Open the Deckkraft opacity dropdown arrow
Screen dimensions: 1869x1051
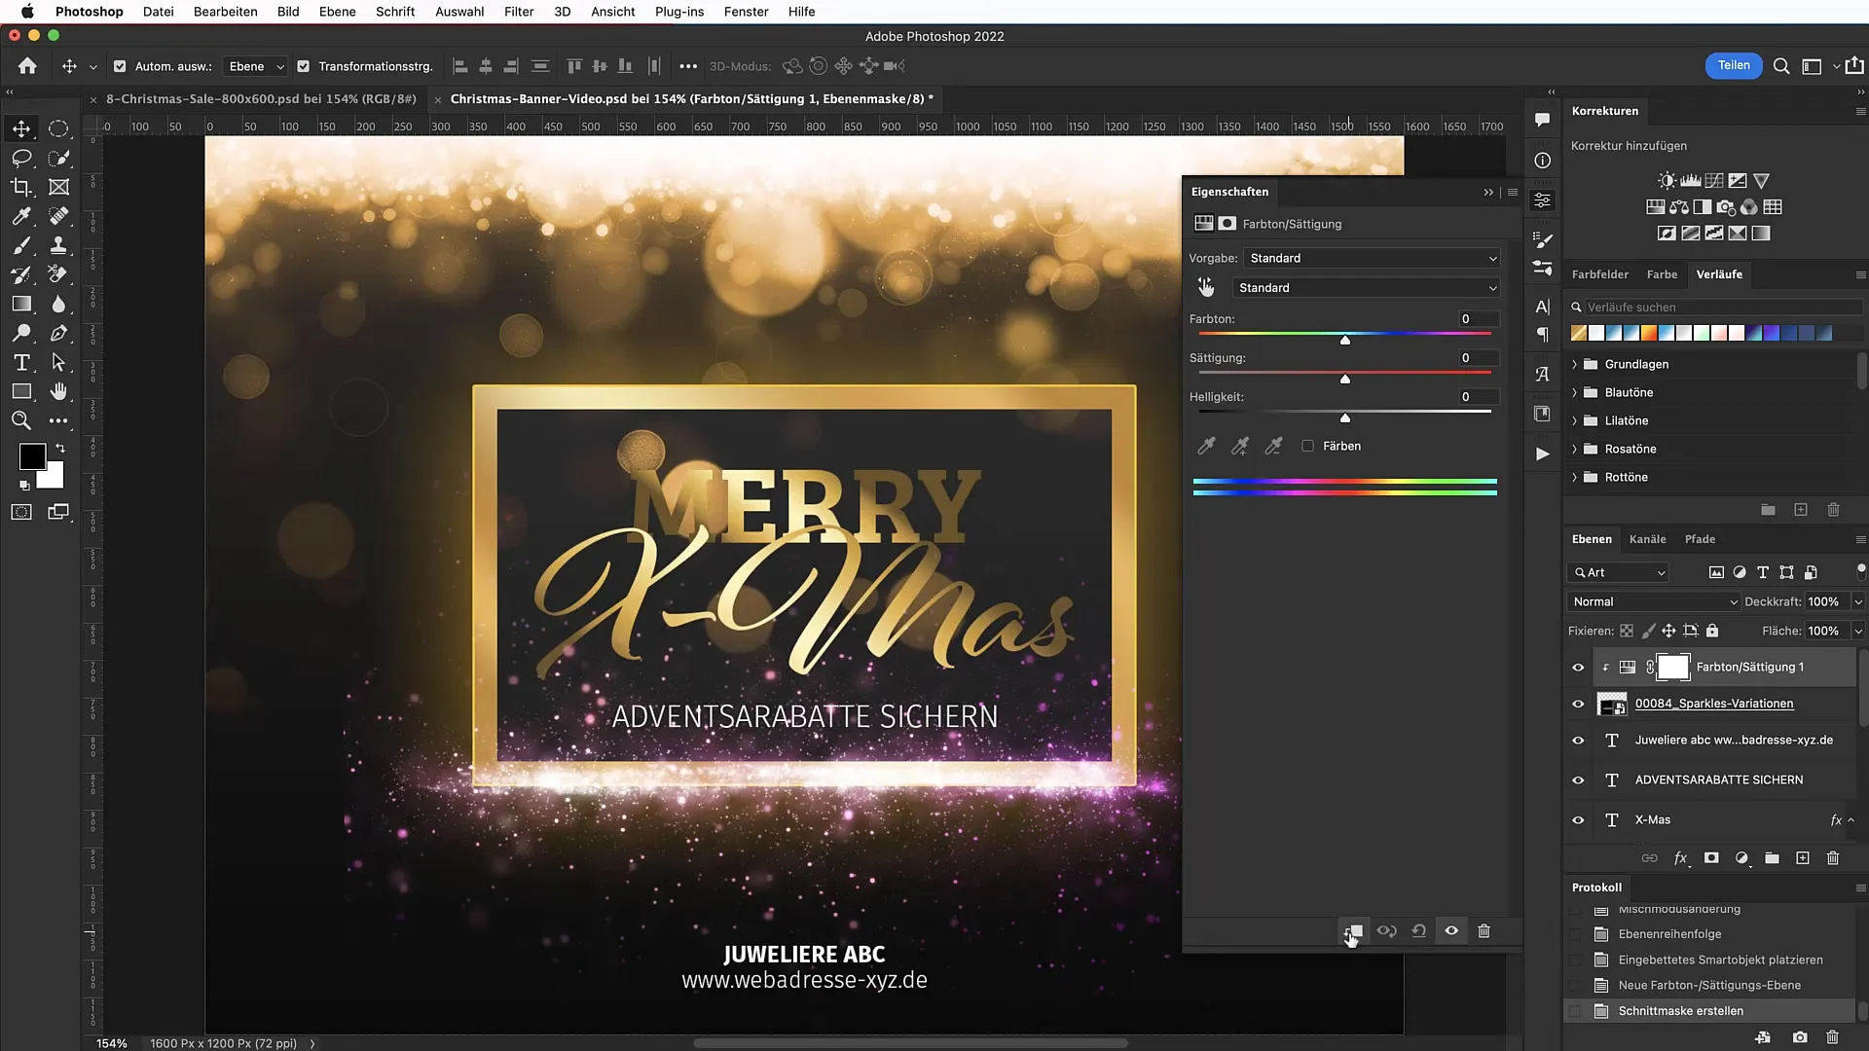(x=1857, y=601)
